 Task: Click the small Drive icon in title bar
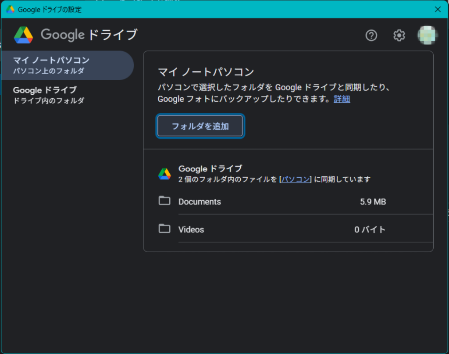(11, 9)
